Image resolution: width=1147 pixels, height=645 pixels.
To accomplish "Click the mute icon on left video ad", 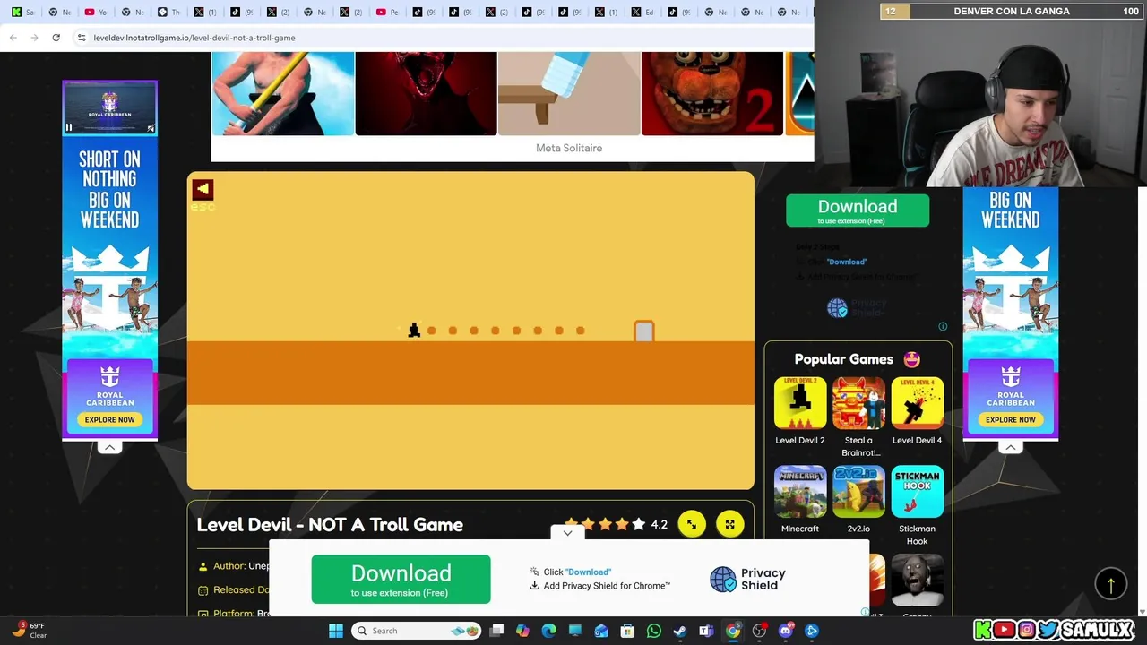I will 151,128.
